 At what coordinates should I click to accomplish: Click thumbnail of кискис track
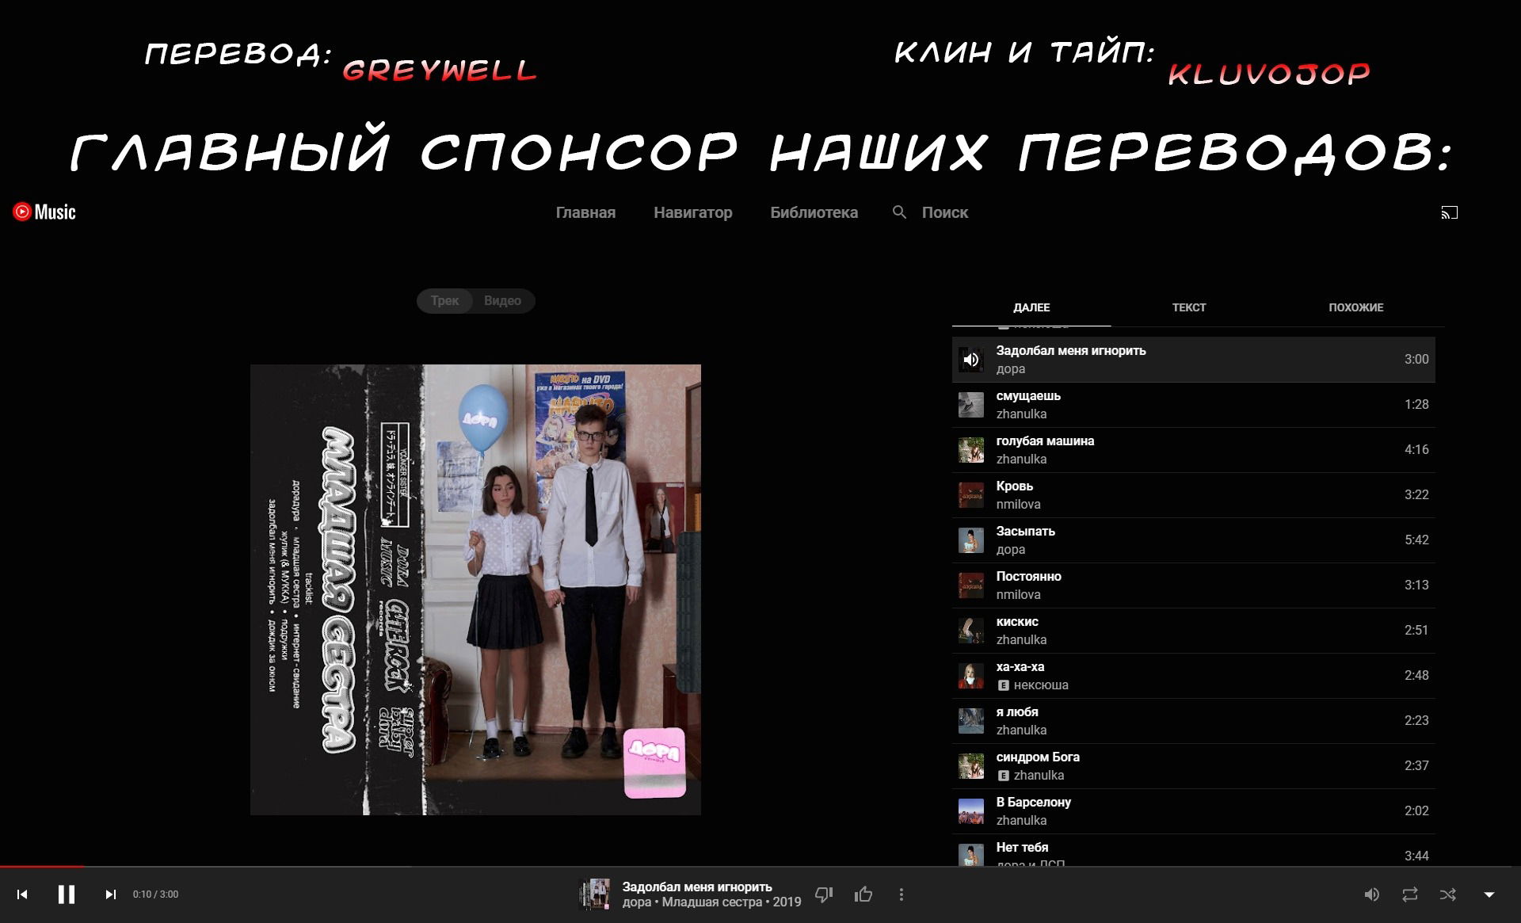coord(971,631)
